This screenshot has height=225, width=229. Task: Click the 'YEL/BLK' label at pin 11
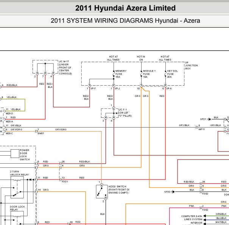(x=16, y=109)
